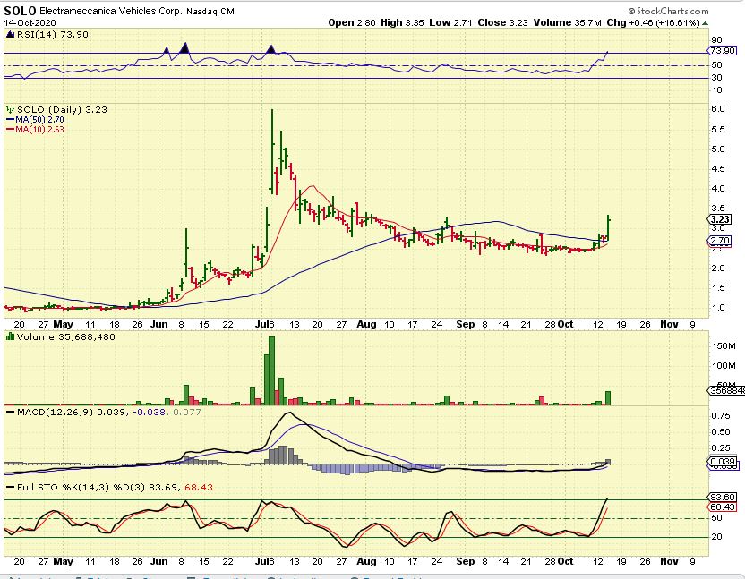Click the green up arrow beside Chg
Screen dimensions: 745x579
pos(705,23)
